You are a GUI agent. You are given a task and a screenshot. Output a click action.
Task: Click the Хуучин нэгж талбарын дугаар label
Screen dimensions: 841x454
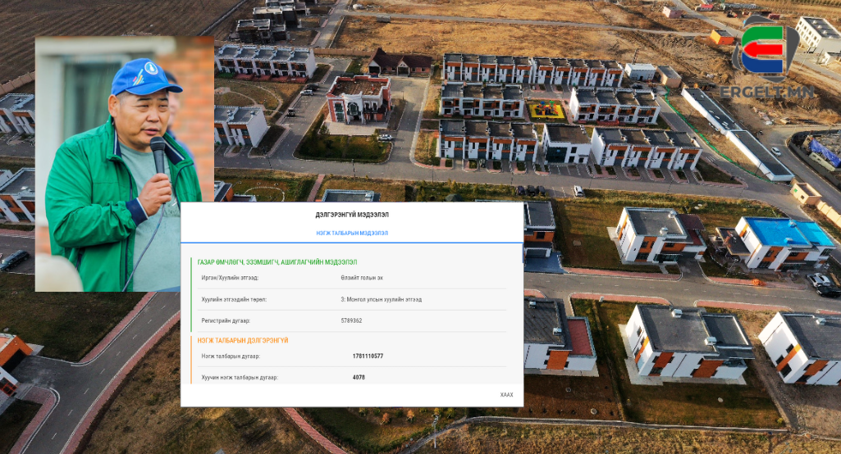coord(240,378)
